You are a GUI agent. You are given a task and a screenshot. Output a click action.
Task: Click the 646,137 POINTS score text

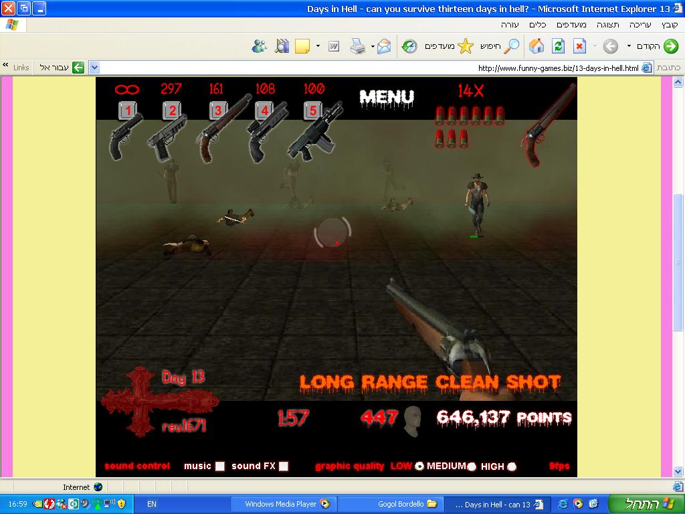click(x=504, y=418)
